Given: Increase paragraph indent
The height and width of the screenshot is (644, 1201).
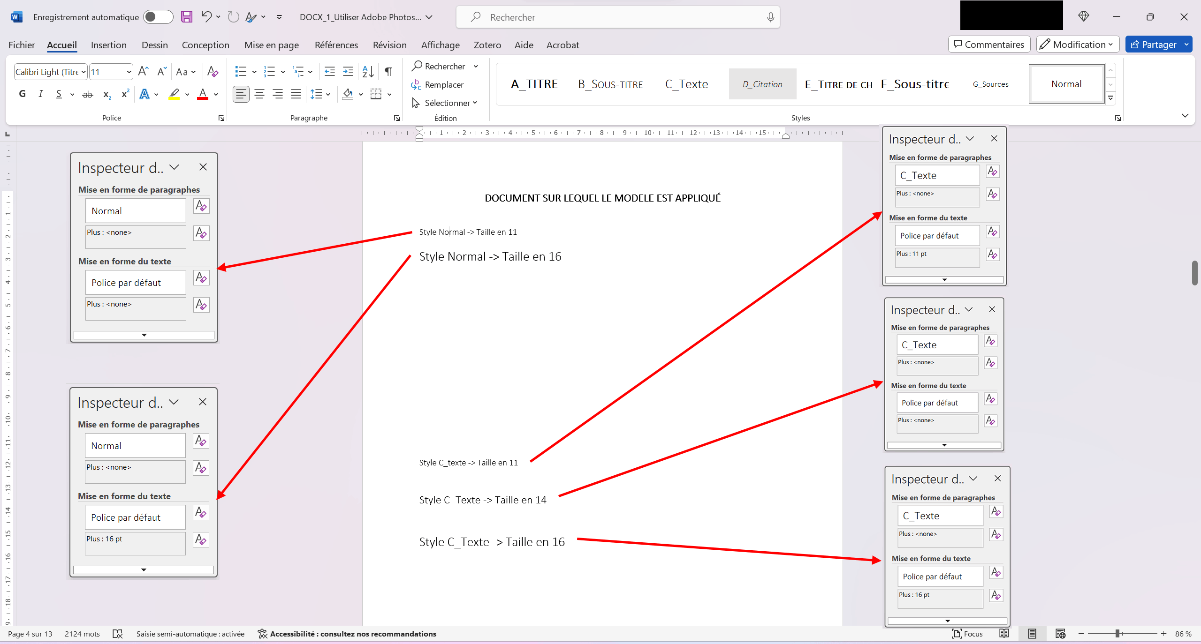Looking at the screenshot, I should click(x=348, y=72).
